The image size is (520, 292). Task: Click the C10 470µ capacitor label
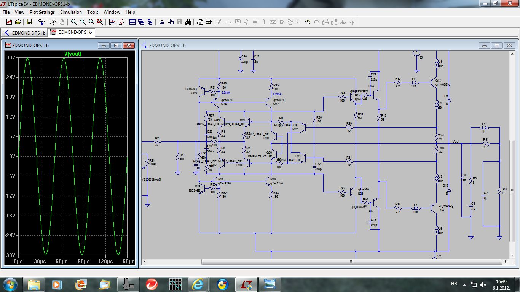point(244,59)
